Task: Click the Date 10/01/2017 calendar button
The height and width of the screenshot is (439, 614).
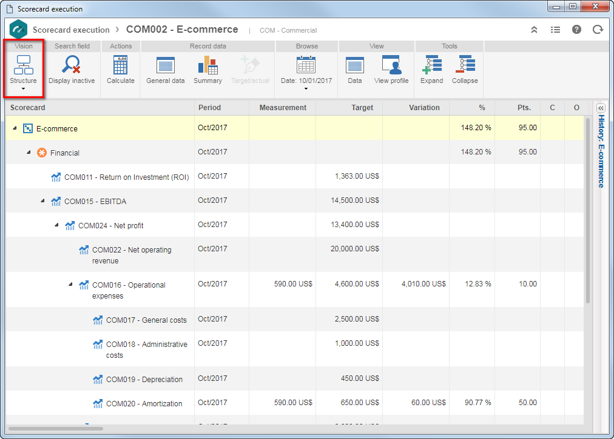Action: coord(306,70)
